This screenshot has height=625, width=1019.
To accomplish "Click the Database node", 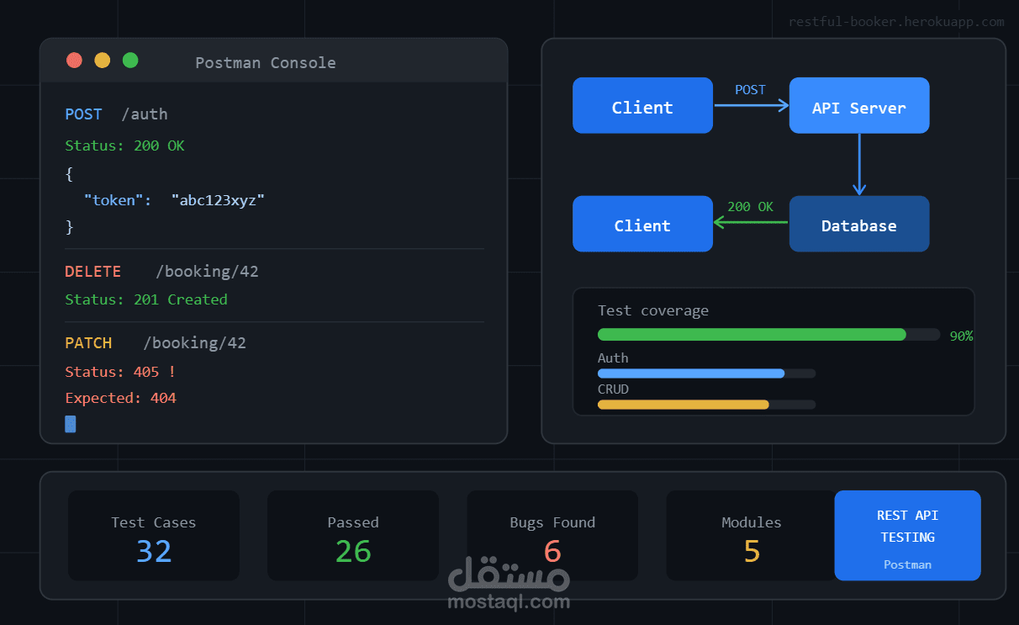I will click(x=858, y=224).
